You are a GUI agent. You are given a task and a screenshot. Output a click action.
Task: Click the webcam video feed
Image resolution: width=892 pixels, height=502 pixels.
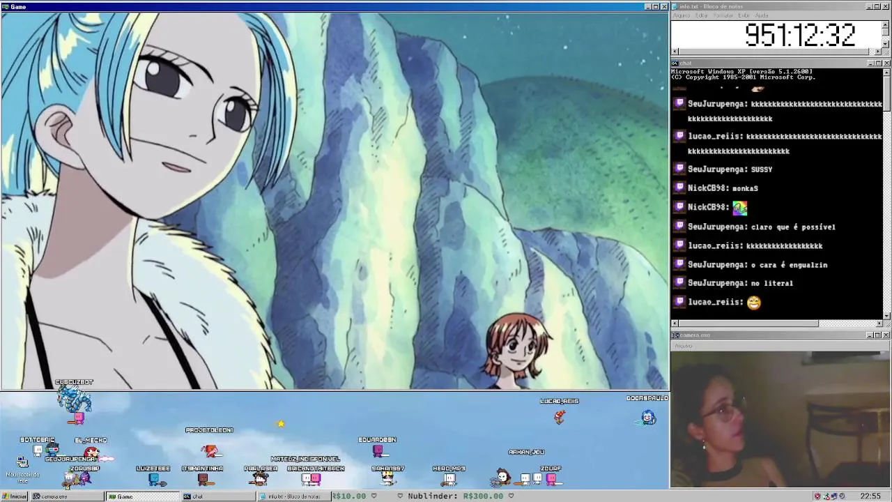coord(780,420)
